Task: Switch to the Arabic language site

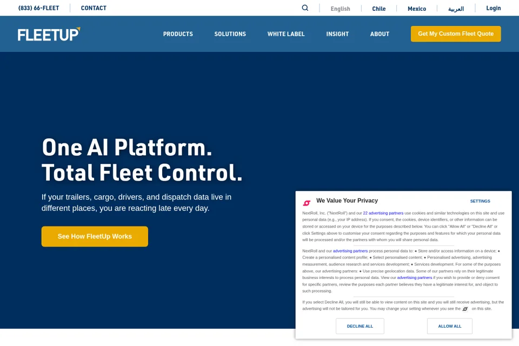Action: point(456,9)
